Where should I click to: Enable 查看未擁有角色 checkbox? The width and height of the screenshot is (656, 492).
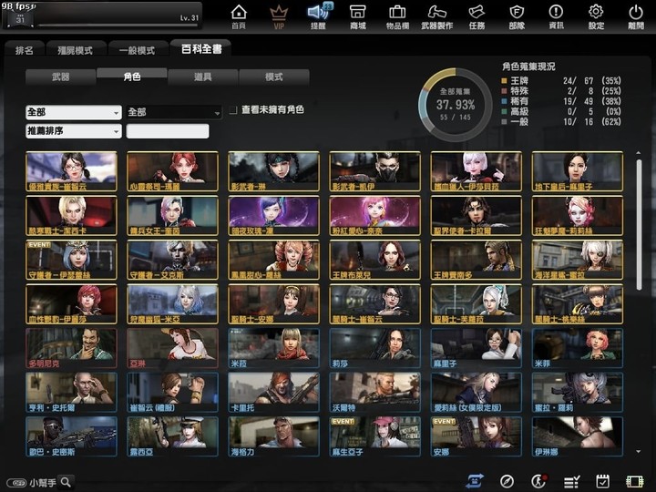pyautogui.click(x=233, y=109)
